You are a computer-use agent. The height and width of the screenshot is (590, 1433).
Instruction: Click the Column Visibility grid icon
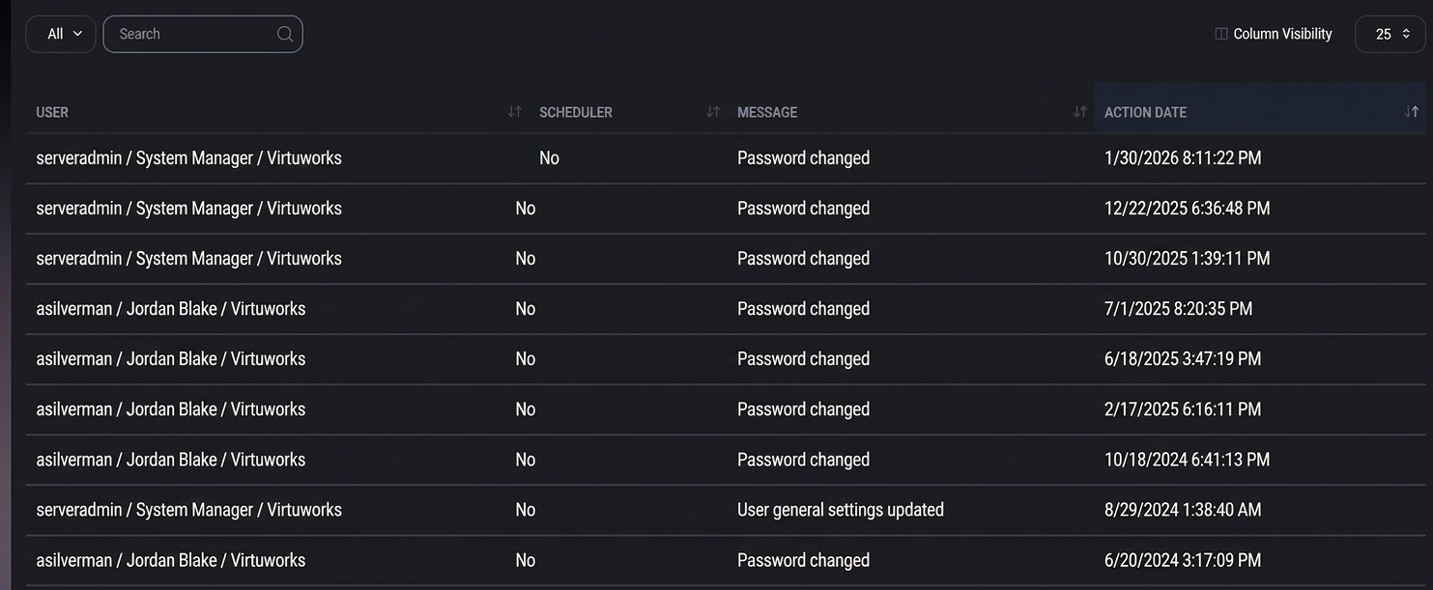[1219, 33]
